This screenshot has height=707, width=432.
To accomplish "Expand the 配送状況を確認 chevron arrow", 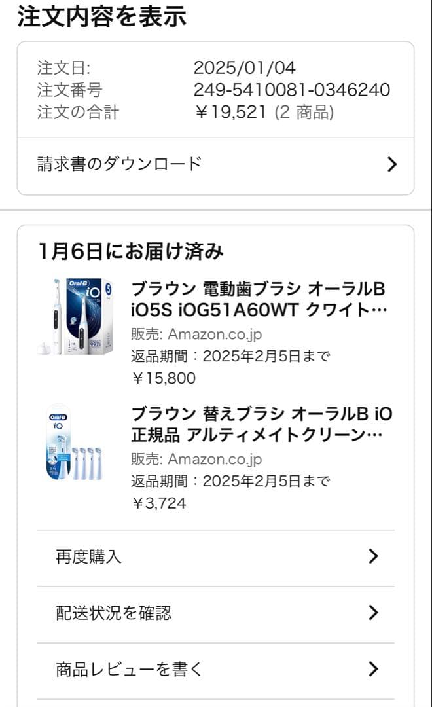I will [374, 613].
